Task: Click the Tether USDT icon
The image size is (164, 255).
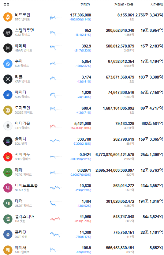Action: (8, 203)
